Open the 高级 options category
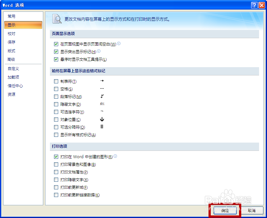The height and width of the screenshot is (218, 267). [x=23, y=59]
